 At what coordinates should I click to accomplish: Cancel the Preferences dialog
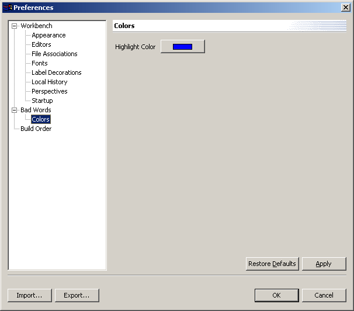[x=324, y=295]
